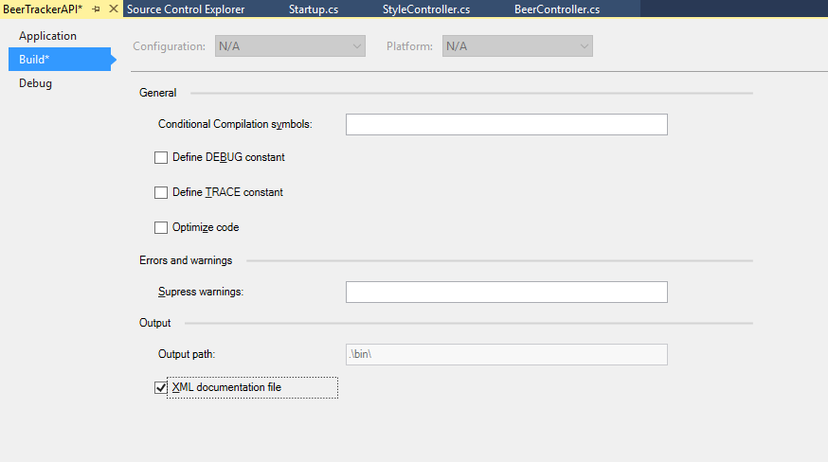Image resolution: width=828 pixels, height=462 pixels.
Task: Enable the Define DEBUG constant checkbox
Action: (161, 158)
